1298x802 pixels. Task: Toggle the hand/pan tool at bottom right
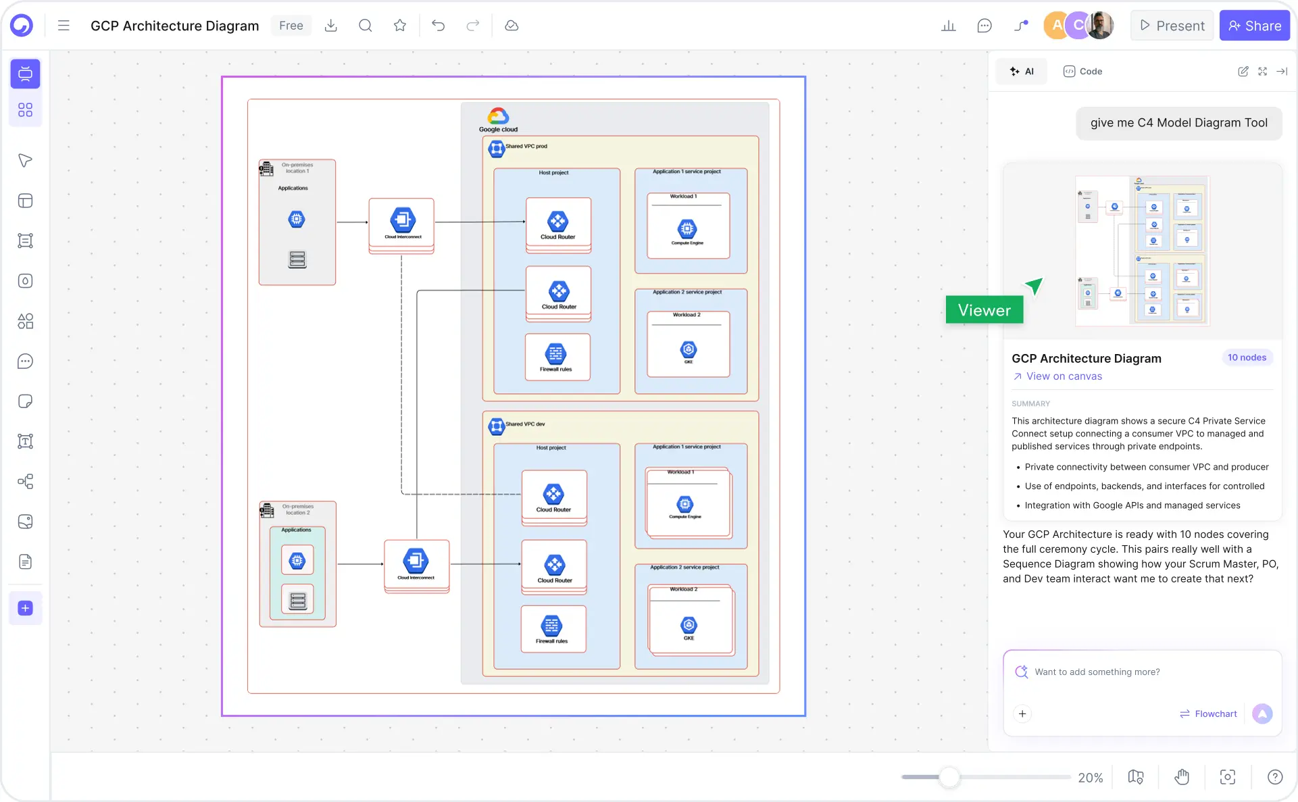click(x=1182, y=777)
